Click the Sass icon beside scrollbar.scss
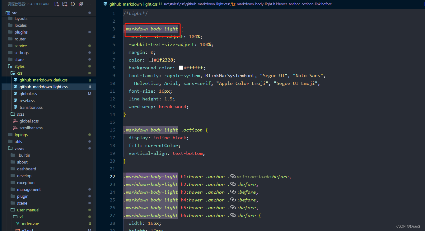425x231 pixels. (15, 128)
